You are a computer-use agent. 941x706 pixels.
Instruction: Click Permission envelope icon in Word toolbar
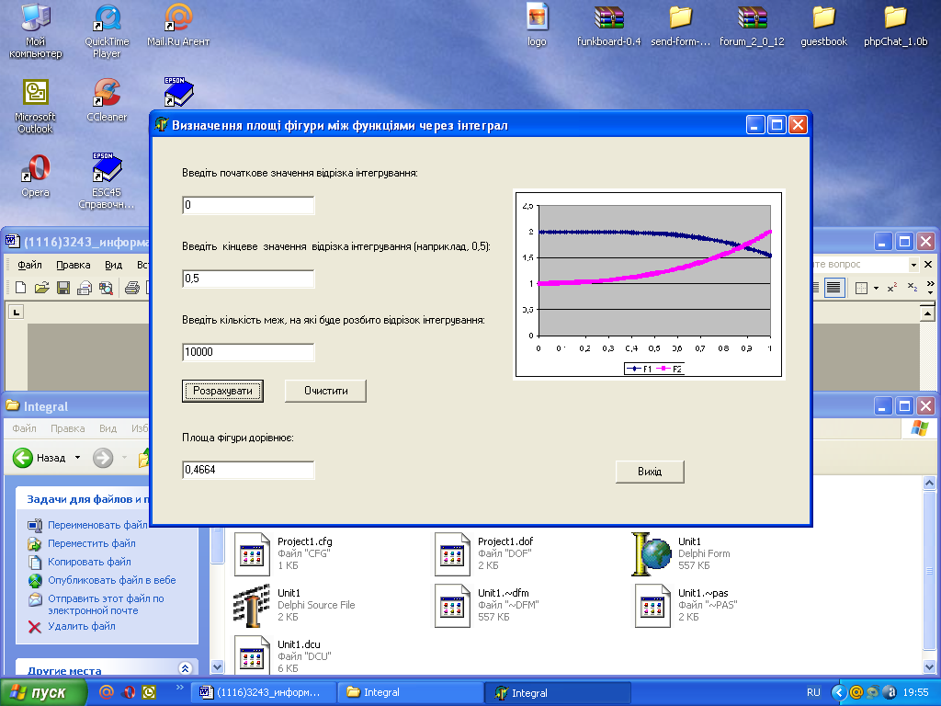tap(85, 288)
